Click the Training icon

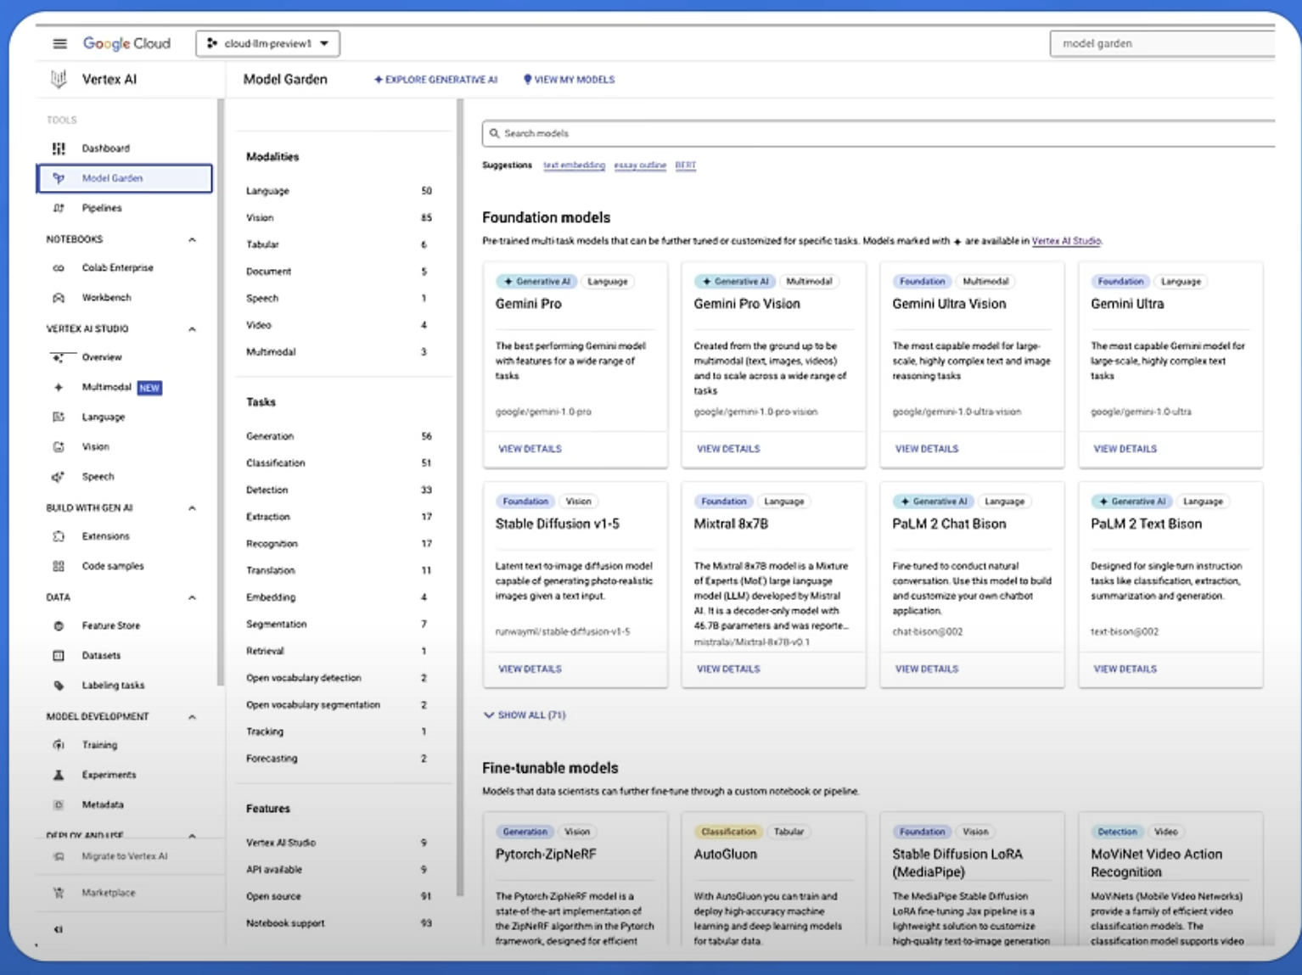[x=59, y=745]
